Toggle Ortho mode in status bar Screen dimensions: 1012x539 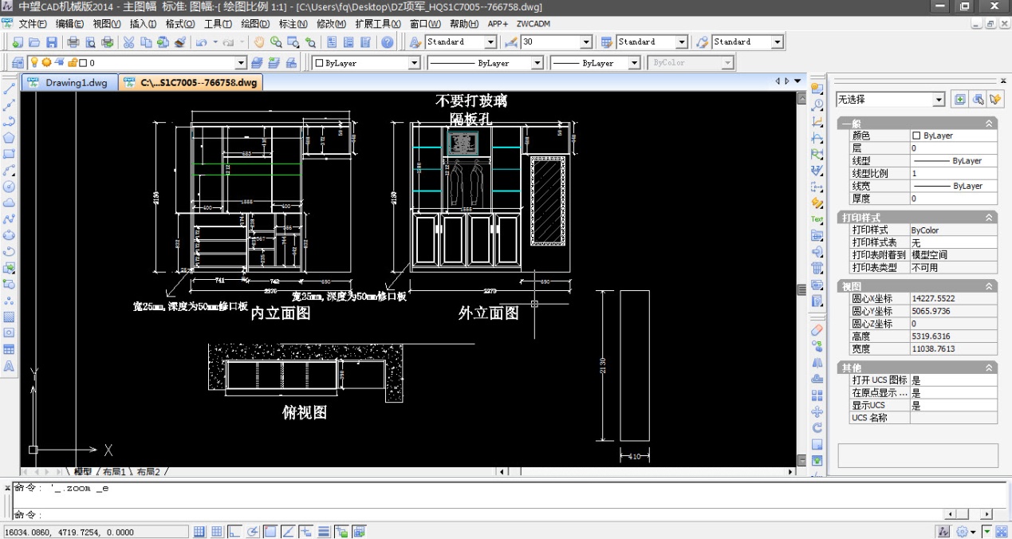point(234,532)
